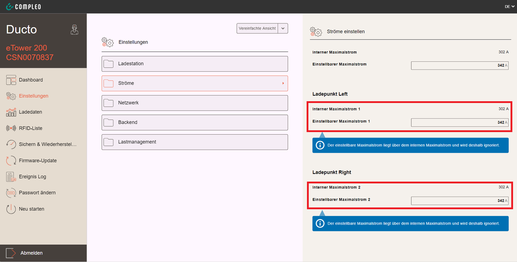Image resolution: width=517 pixels, height=262 pixels.
Task: Open Ereignis Log document icon
Action: point(11,177)
